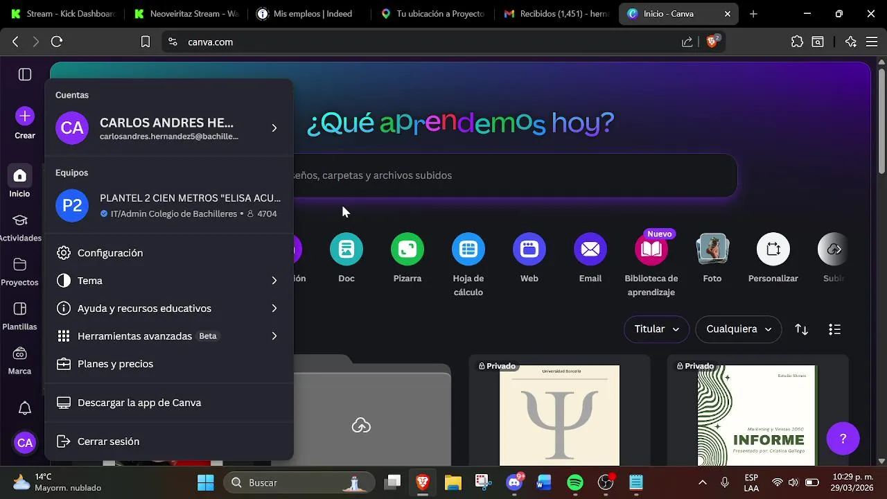Open Brave main menu hamburger

(x=872, y=42)
